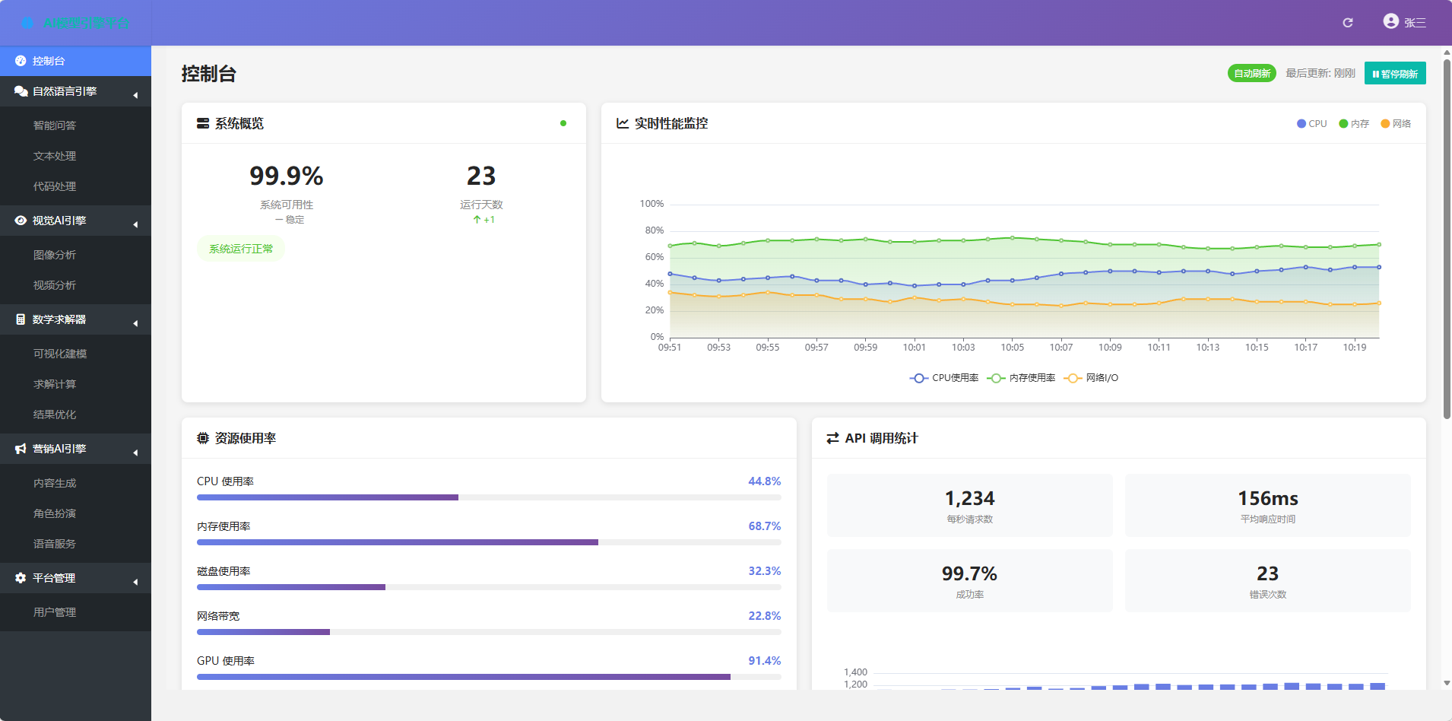Open the user avatar icon for 张三
The height and width of the screenshot is (721, 1452).
pyautogui.click(x=1390, y=21)
